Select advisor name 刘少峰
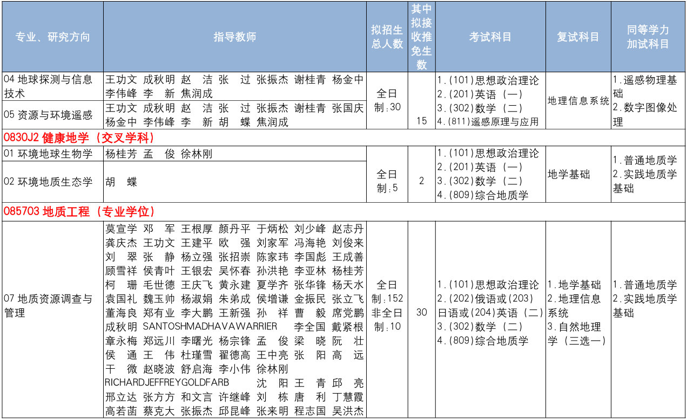687x420 pixels. [x=310, y=229]
